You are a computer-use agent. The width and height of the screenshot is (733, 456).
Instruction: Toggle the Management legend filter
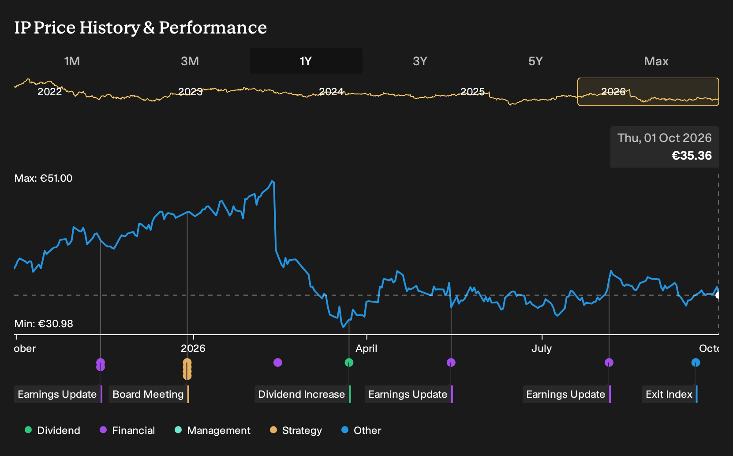(x=213, y=430)
